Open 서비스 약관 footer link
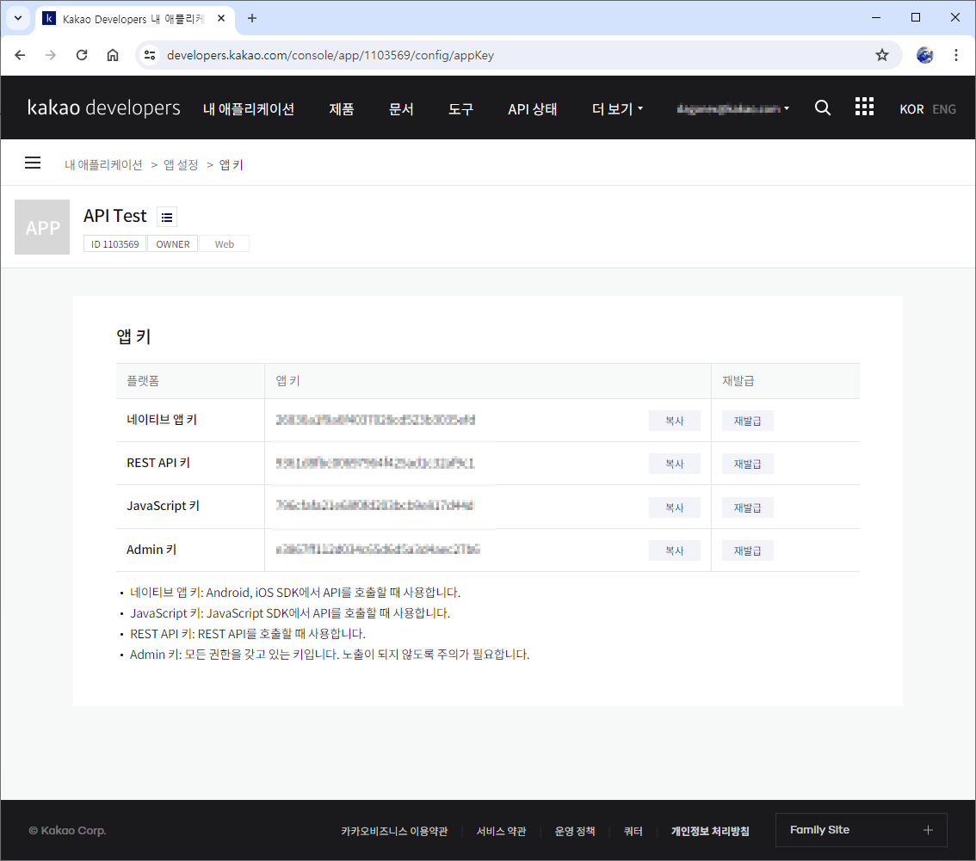The image size is (976, 861). point(501,831)
